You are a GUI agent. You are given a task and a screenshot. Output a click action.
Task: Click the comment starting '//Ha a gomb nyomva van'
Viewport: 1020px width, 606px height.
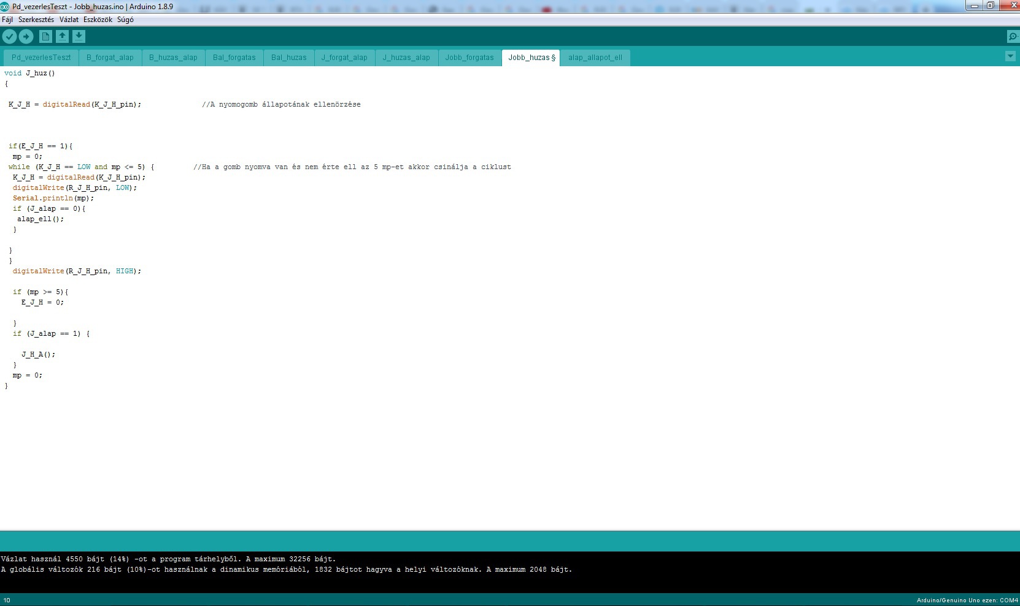click(x=352, y=167)
